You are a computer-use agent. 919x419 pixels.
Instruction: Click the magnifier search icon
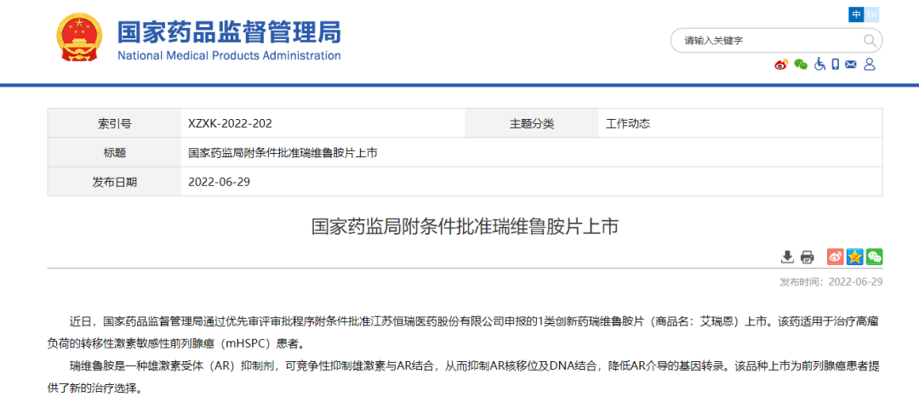(870, 41)
